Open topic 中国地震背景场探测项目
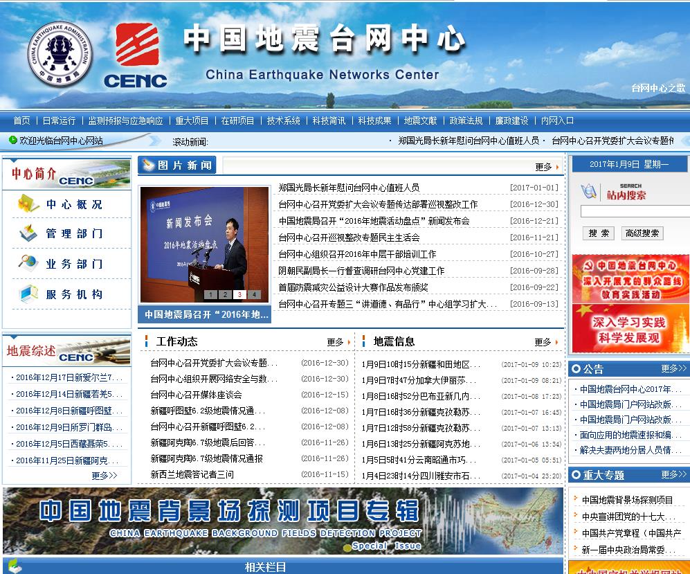 pos(627,500)
